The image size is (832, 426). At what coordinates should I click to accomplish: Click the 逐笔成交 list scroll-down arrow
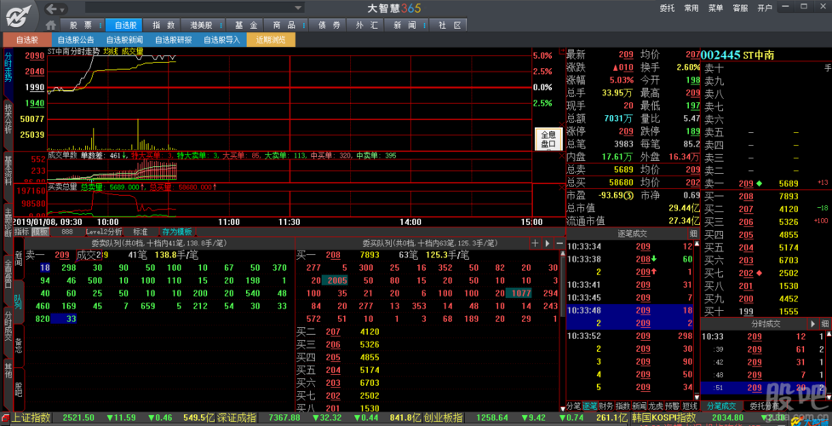coord(697,395)
